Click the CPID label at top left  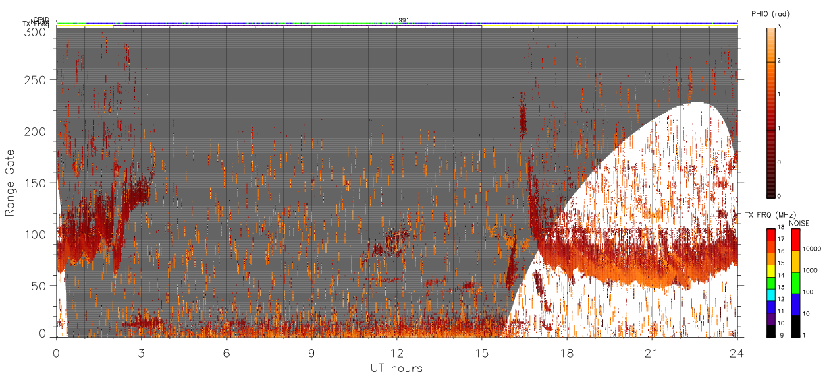click(x=41, y=20)
